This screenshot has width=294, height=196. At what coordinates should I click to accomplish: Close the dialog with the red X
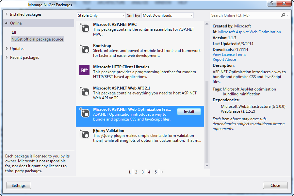[x=284, y=3]
